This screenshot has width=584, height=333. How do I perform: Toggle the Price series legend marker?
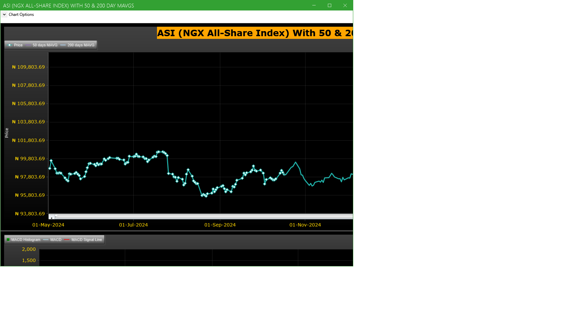(10, 45)
